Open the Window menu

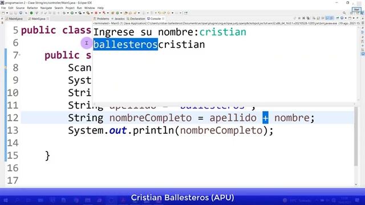coord(90,8)
